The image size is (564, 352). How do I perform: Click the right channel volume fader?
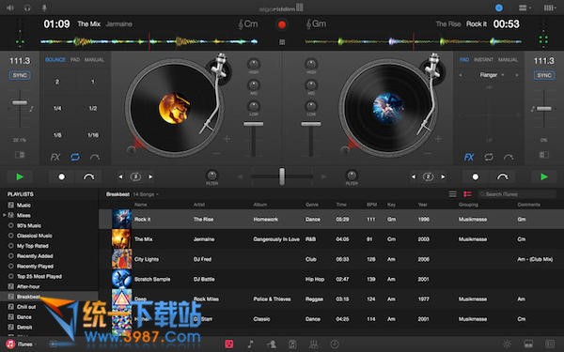311,124
